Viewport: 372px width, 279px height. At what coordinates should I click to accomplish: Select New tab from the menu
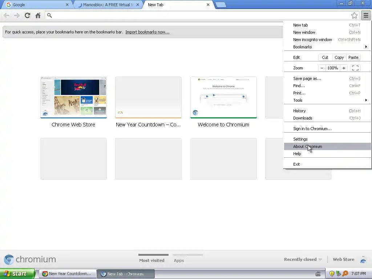click(x=327, y=25)
